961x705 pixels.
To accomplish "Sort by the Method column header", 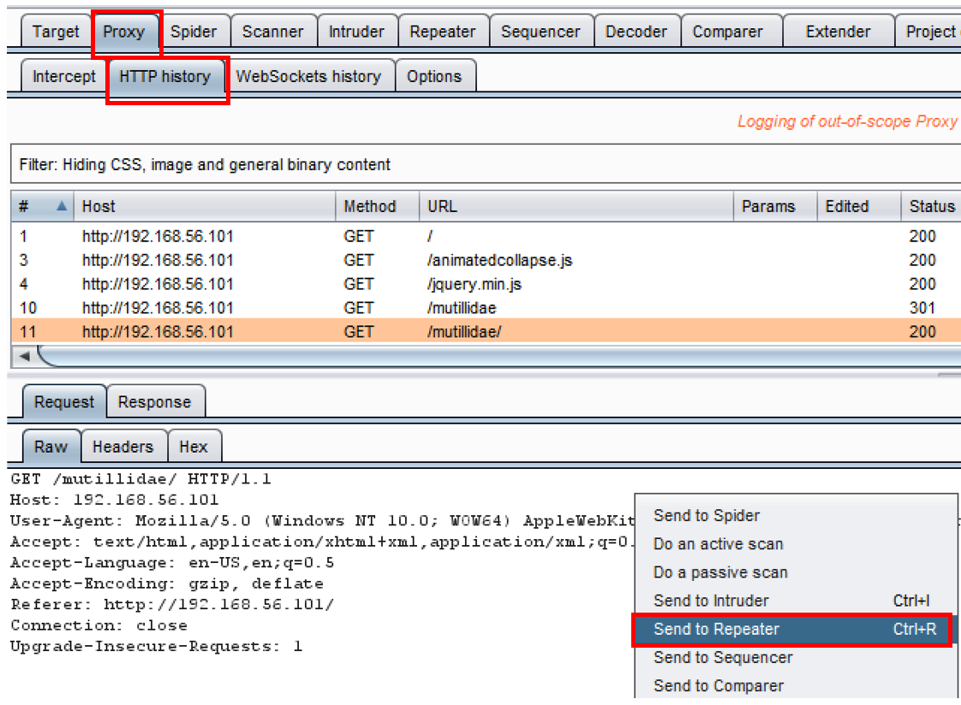I will tap(370, 206).
